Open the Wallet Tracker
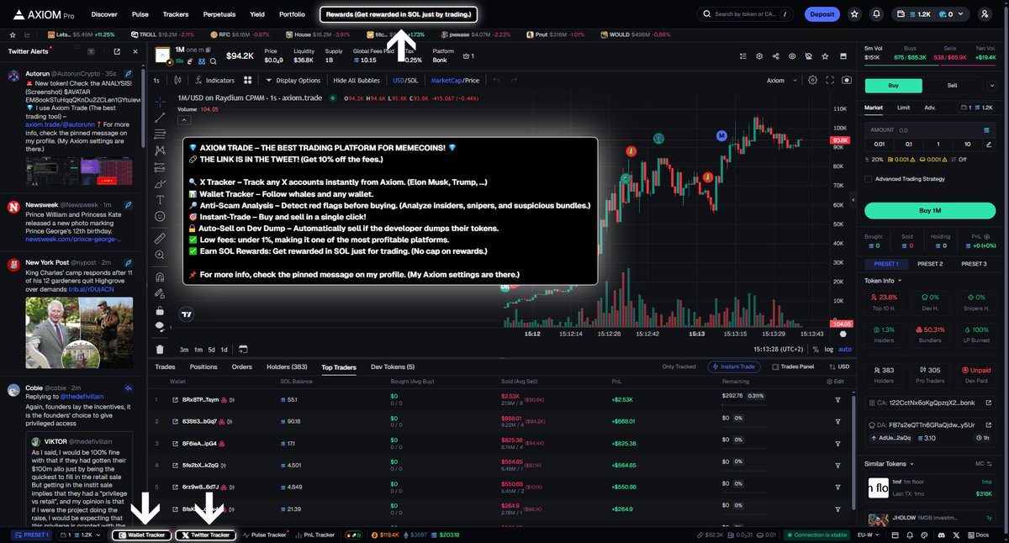Screen dimensions: 1009x543 142,535
